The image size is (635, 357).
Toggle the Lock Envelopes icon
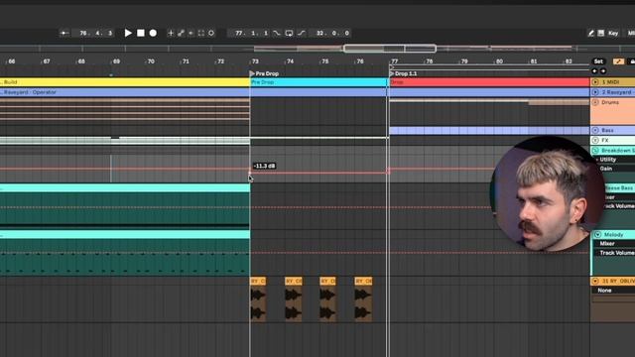coord(631,61)
